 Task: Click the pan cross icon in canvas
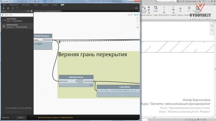point(137,28)
